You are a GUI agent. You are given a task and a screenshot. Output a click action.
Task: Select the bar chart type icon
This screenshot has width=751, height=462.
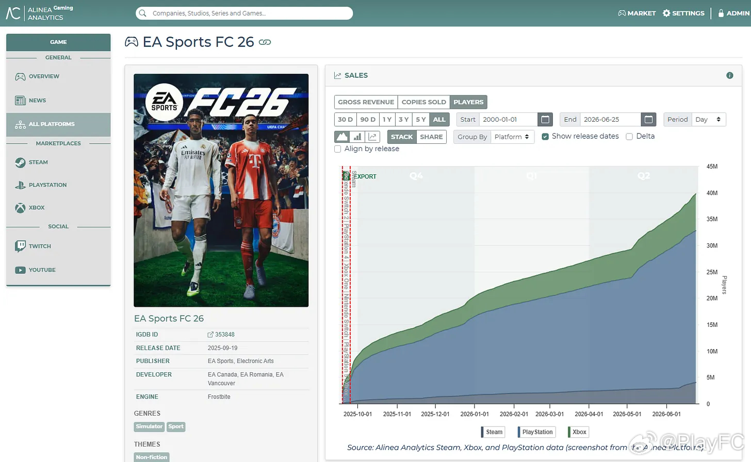357,137
